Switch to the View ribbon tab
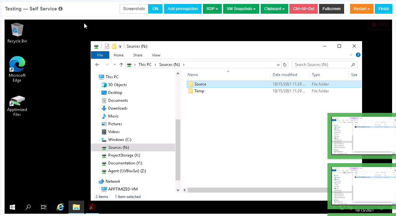 tap(156, 55)
